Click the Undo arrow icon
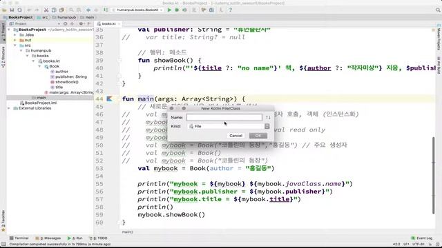This screenshot has width=442, height=248. click(29, 10)
